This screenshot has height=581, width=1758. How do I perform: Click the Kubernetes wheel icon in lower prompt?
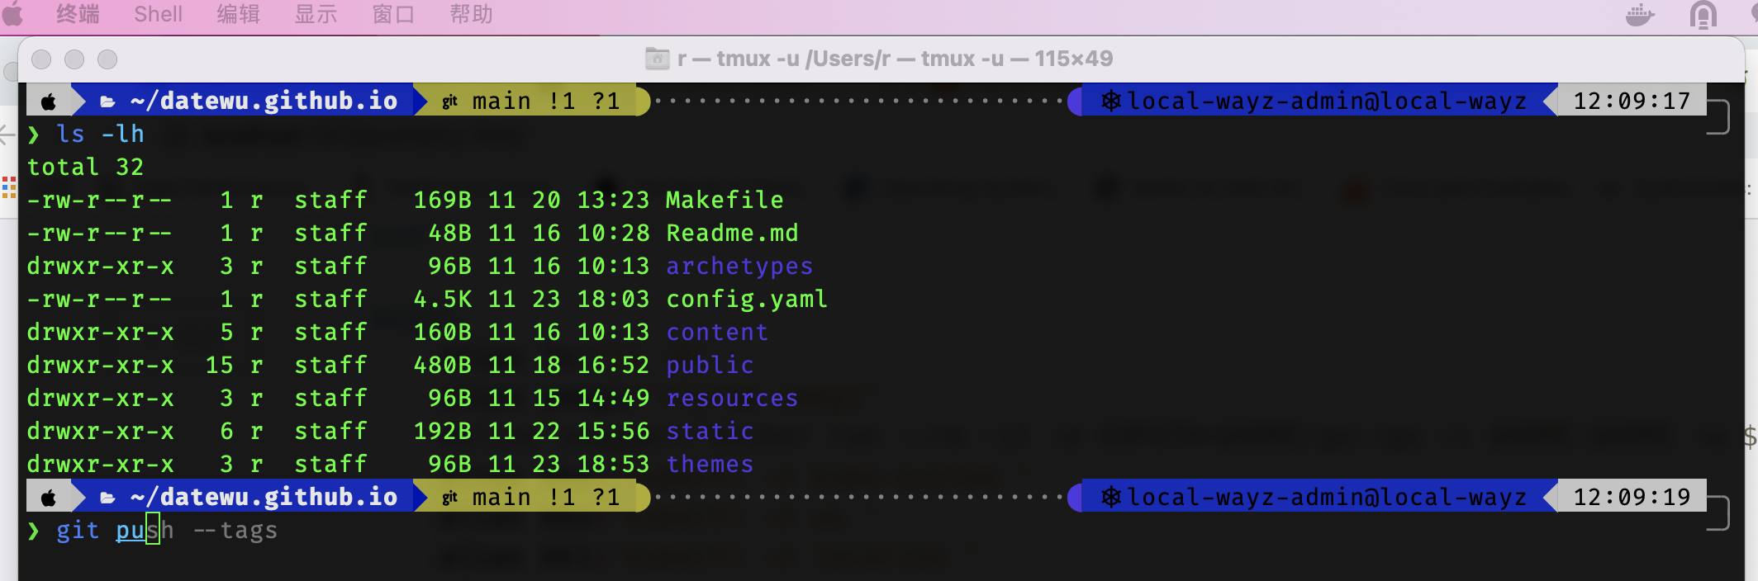click(x=1110, y=497)
